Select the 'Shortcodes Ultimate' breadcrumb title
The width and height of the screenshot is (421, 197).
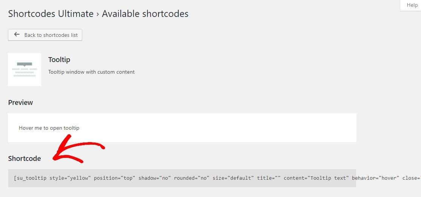pyautogui.click(x=51, y=14)
